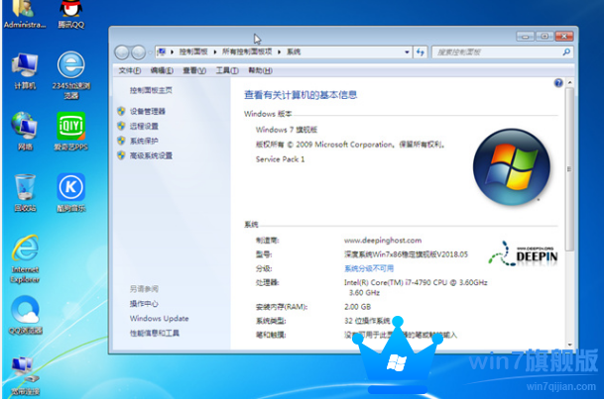604x399 pixels.
Task: Open the recent pages dropdown beside forward button
Action: pos(150,52)
